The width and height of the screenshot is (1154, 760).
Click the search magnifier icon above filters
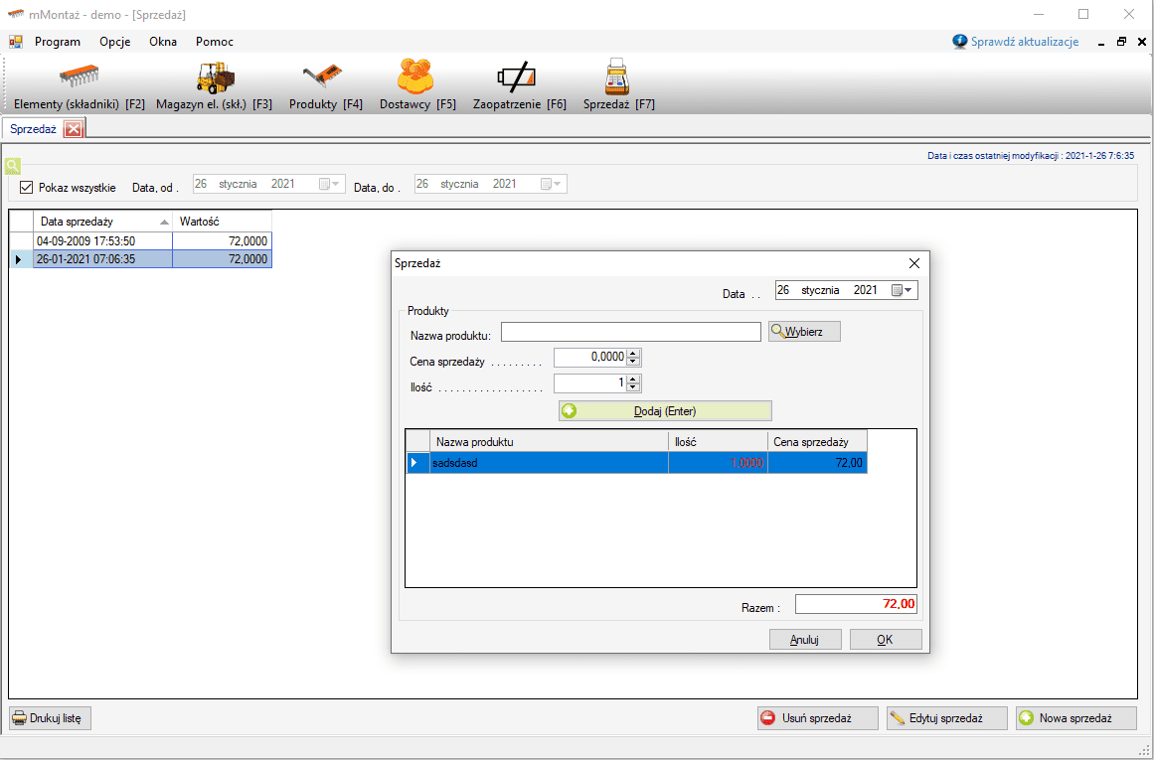[12, 165]
